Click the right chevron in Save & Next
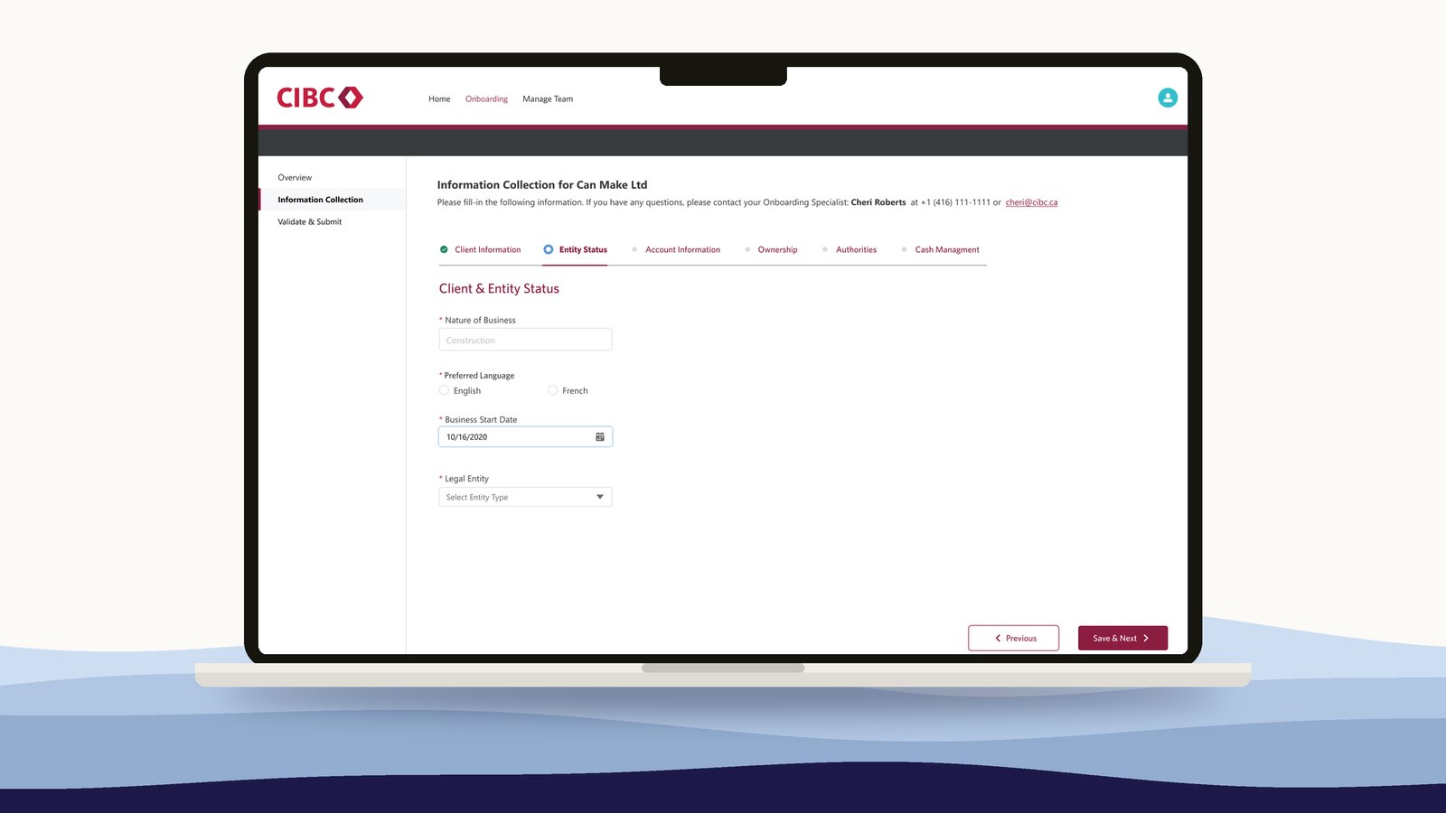1446x813 pixels. (x=1146, y=638)
